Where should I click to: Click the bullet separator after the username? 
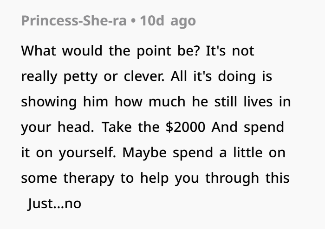[x=133, y=21]
